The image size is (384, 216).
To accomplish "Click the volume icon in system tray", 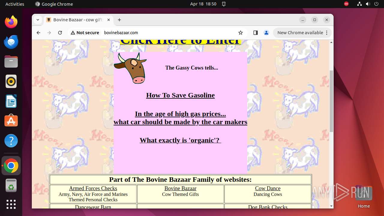I will click(x=368, y=4).
